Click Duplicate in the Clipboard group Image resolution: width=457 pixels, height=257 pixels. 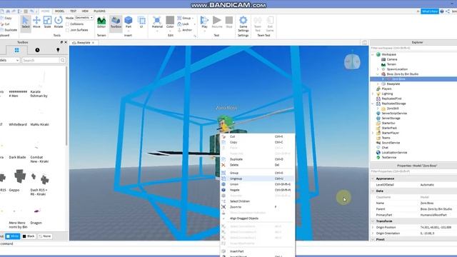pyautogui.click(x=9, y=30)
